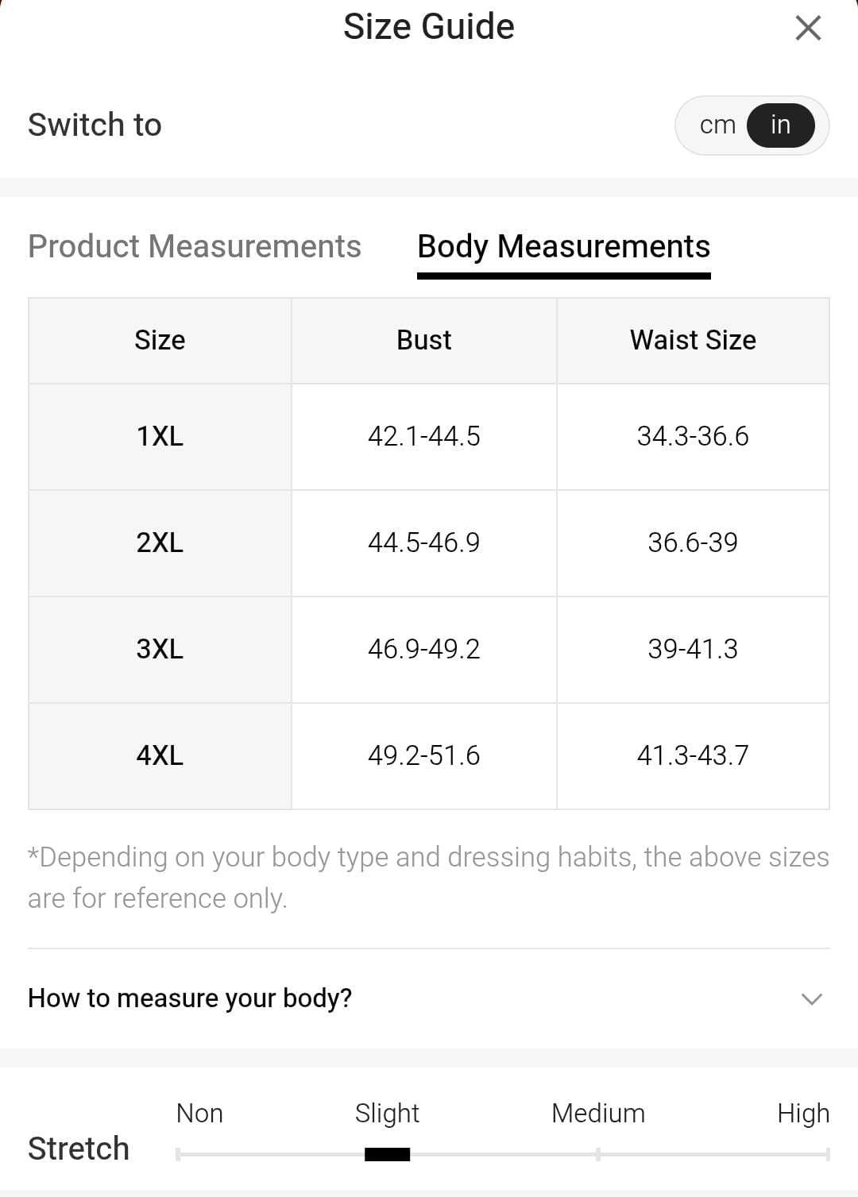
Task: Click the 1XL bust value 42.1-44.5
Action: (x=423, y=436)
